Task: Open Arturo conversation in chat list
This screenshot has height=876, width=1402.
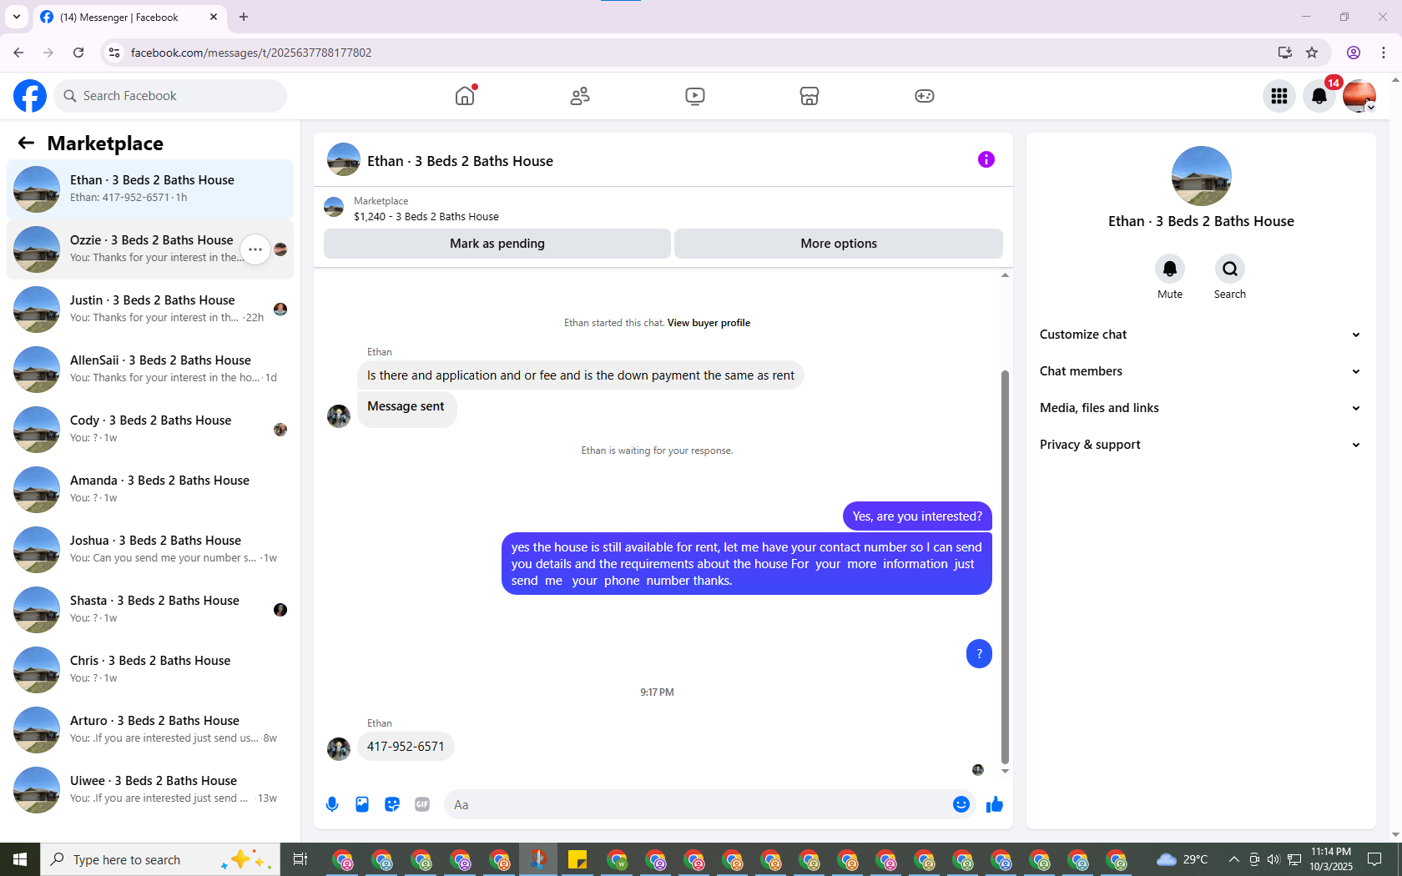Action: tap(150, 730)
